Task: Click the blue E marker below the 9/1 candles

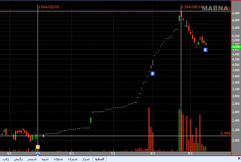Action: [205, 50]
